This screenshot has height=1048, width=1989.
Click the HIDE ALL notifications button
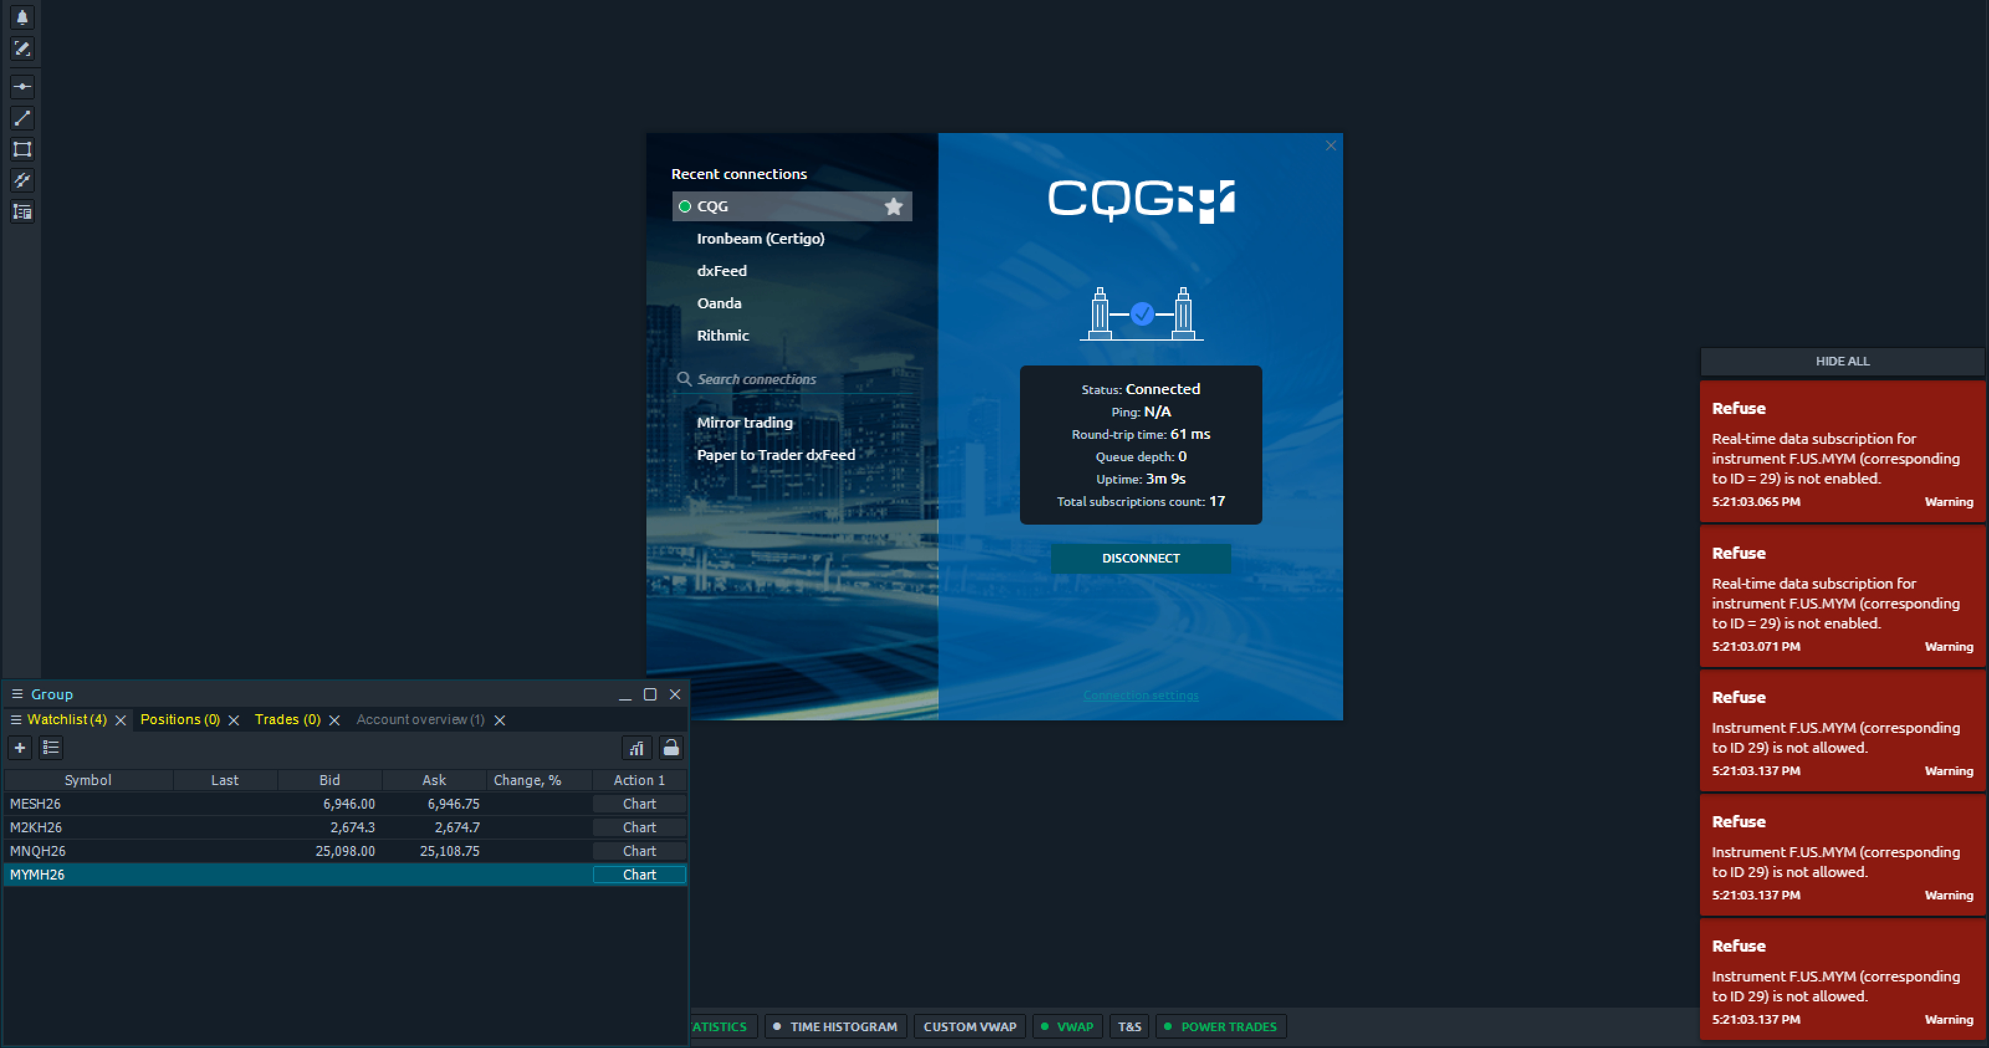pyautogui.click(x=1842, y=361)
